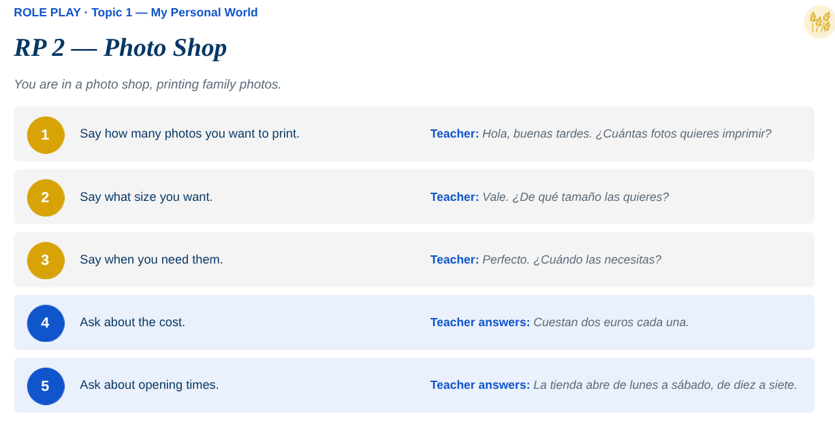This screenshot has width=835, height=446.
Task: Select 'Say how many photos you want to print.'
Action: click(189, 133)
